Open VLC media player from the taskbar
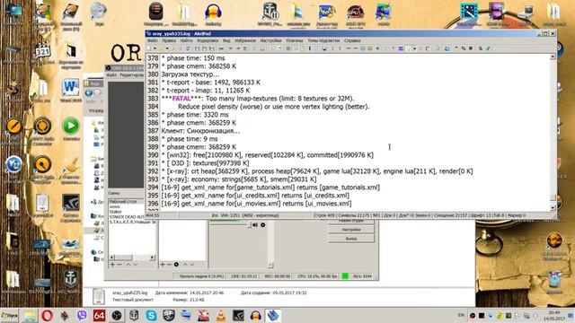The width and height of the screenshot is (575, 323). point(221,316)
